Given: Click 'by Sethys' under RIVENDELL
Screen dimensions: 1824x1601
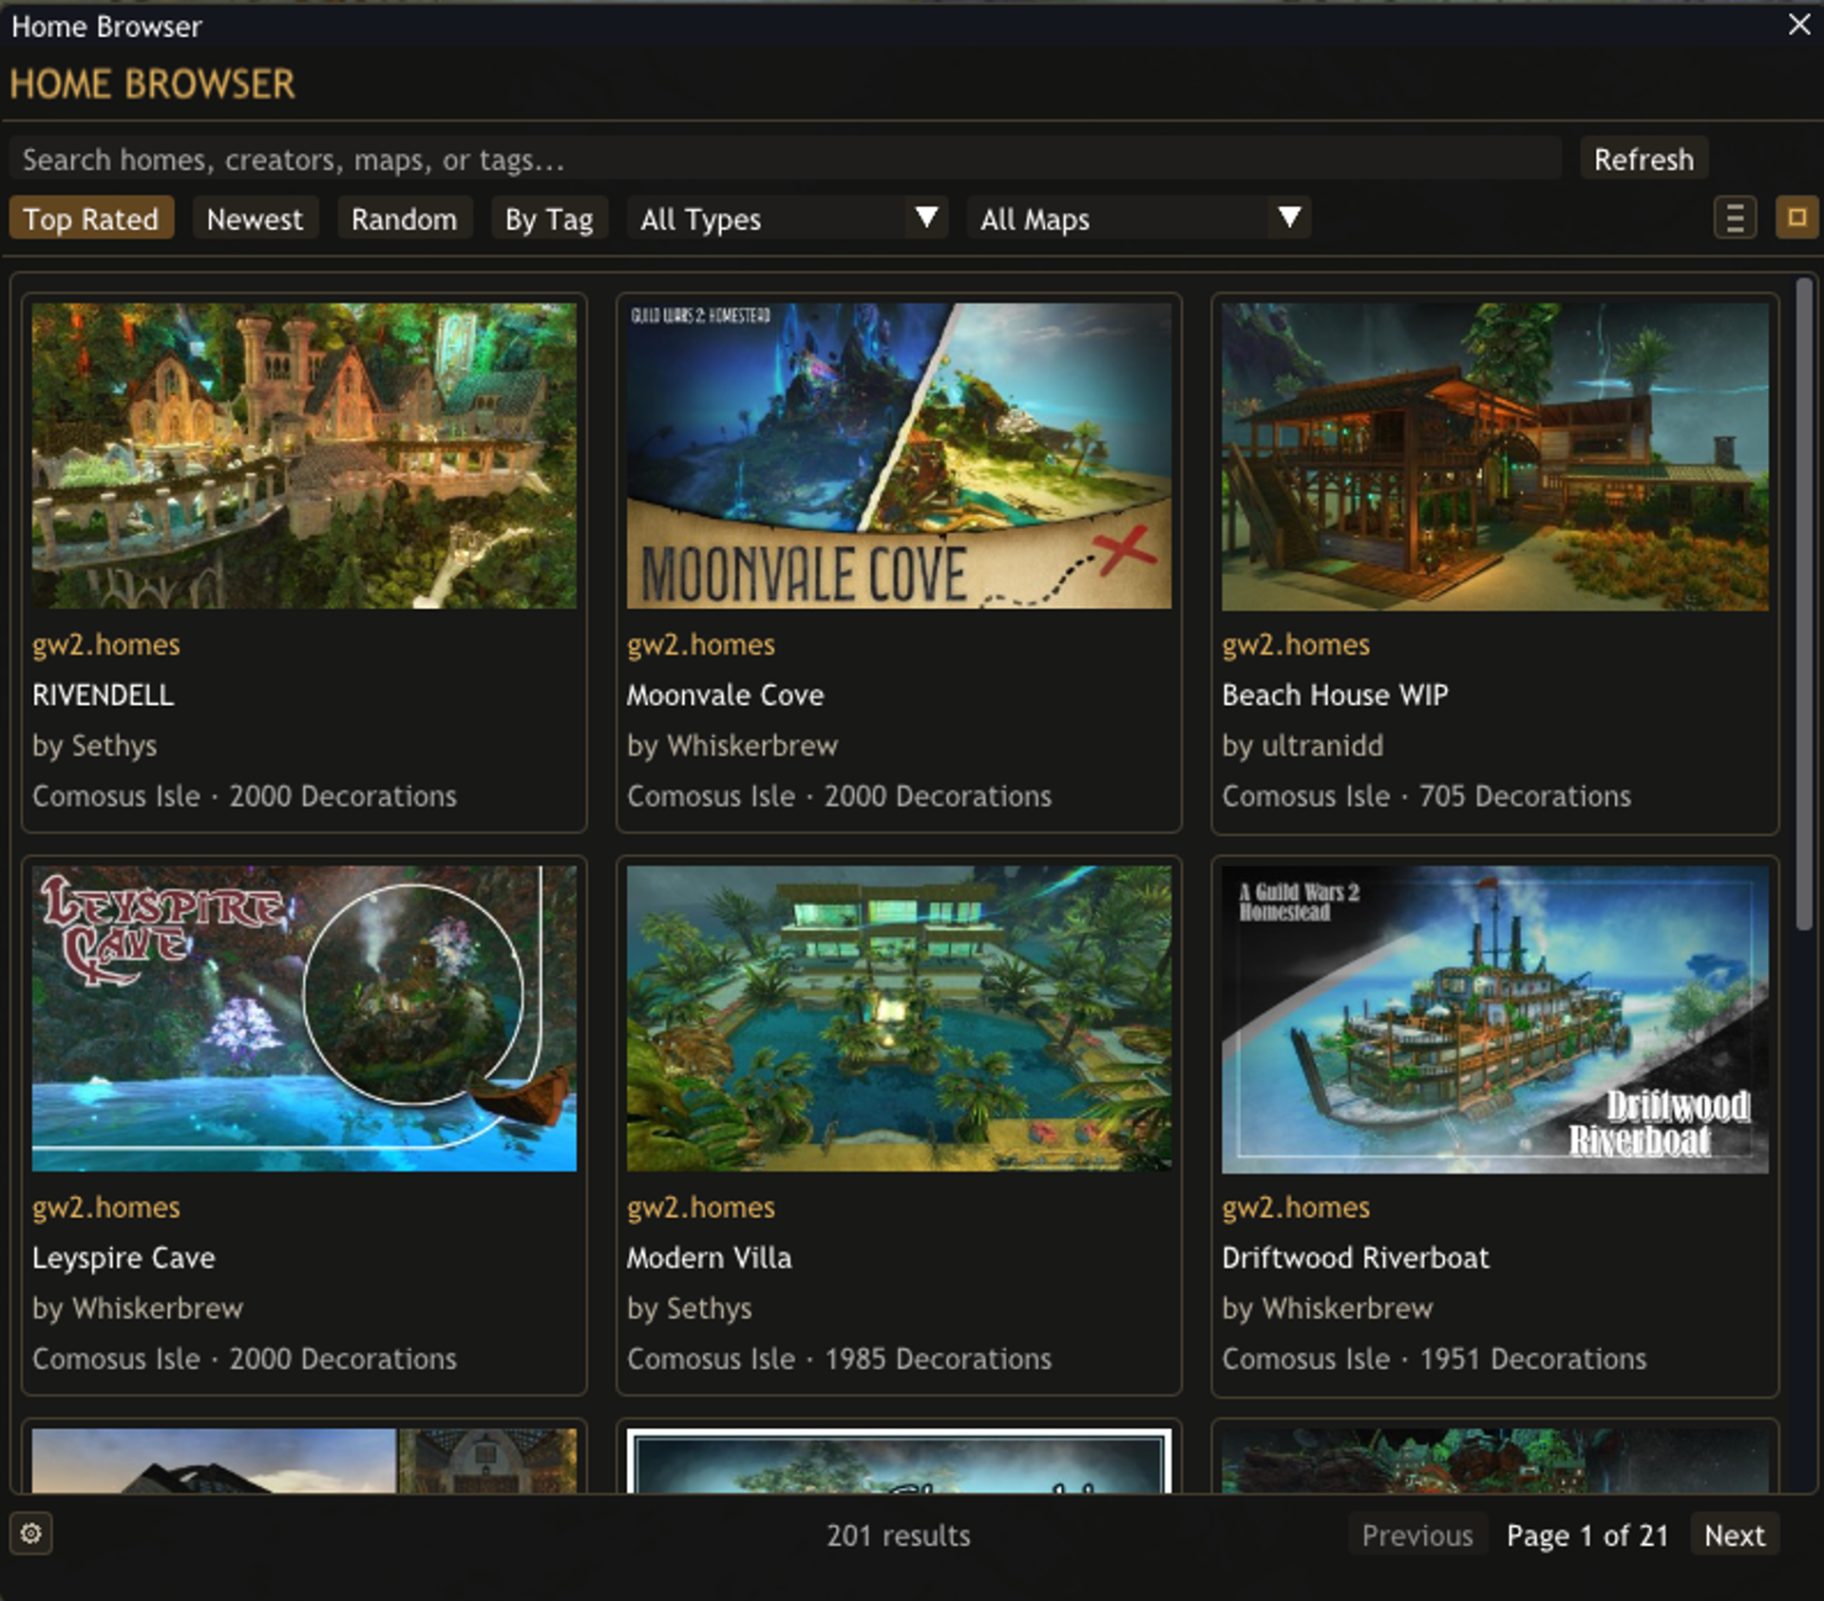Looking at the screenshot, I should [x=95, y=746].
